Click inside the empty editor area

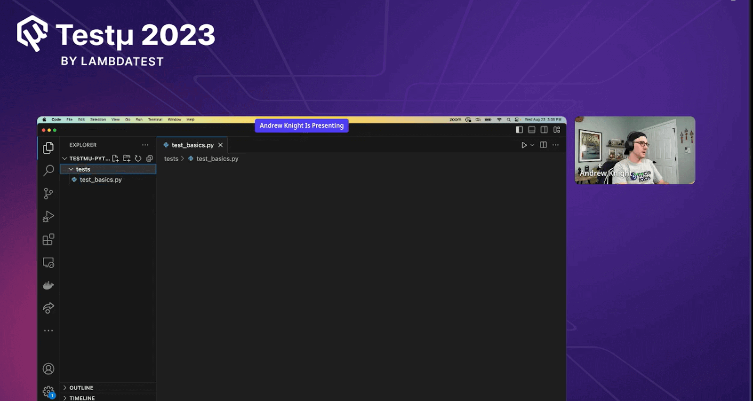(x=361, y=282)
